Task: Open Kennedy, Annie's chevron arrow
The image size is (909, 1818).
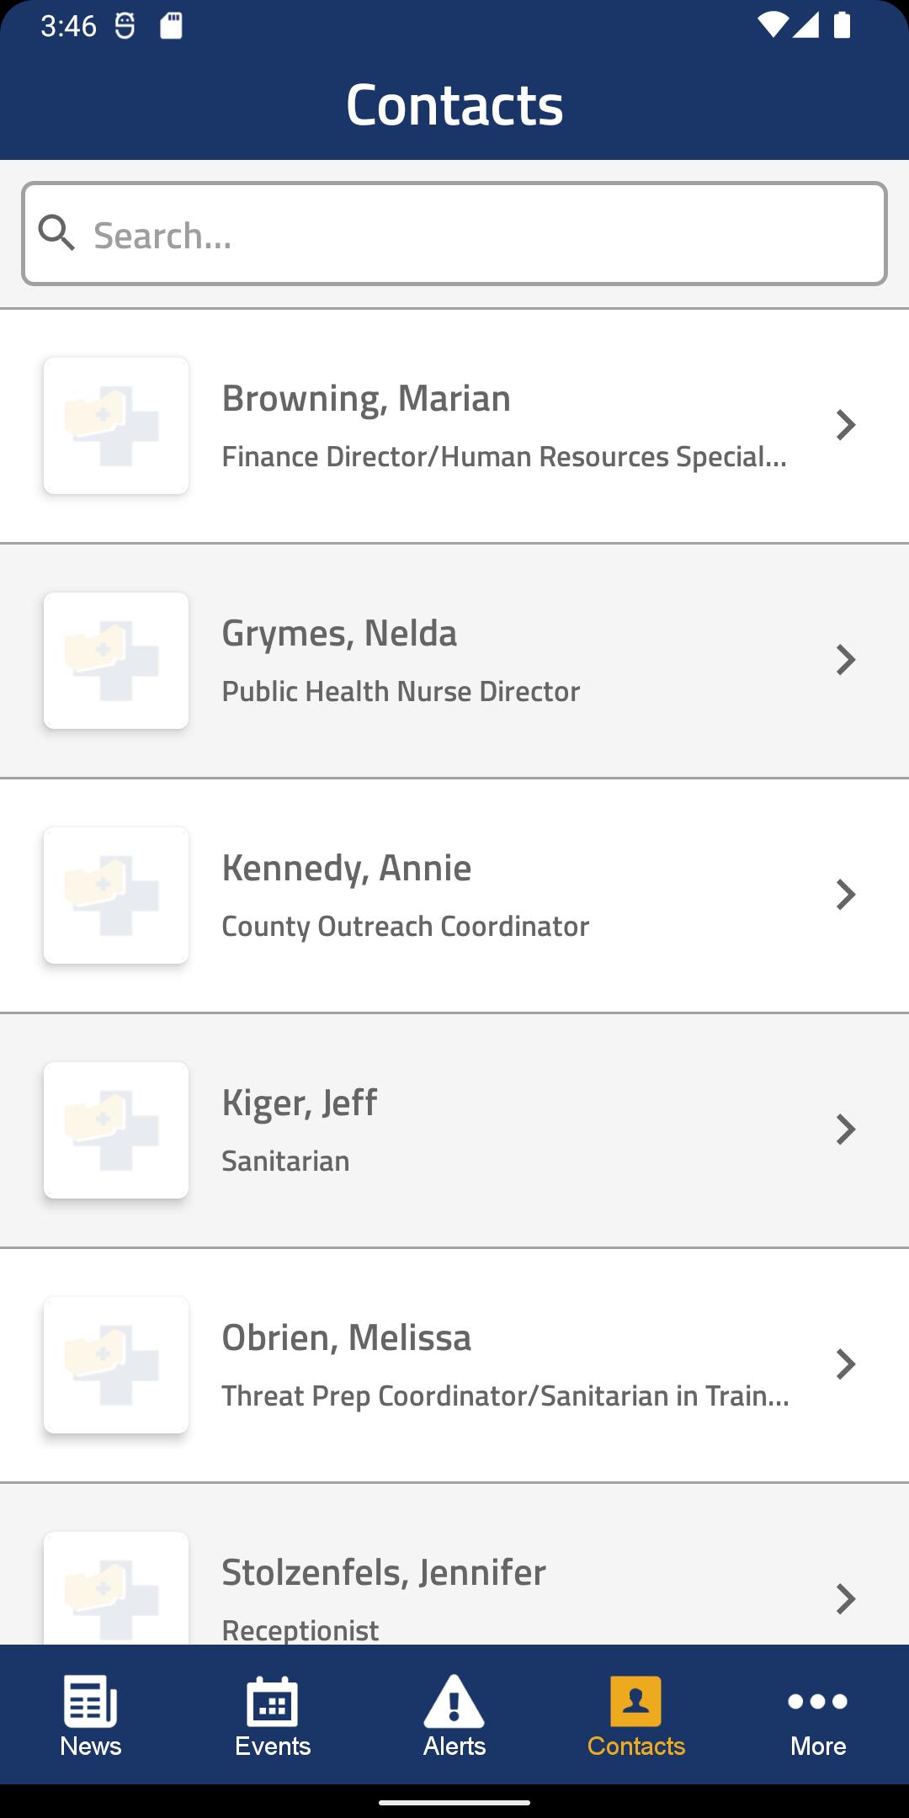Action: (846, 895)
